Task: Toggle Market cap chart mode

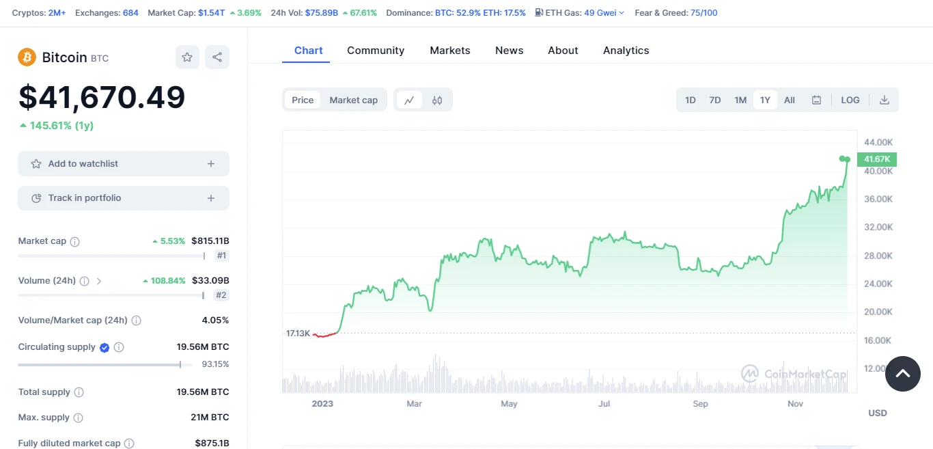Action: [x=353, y=100]
